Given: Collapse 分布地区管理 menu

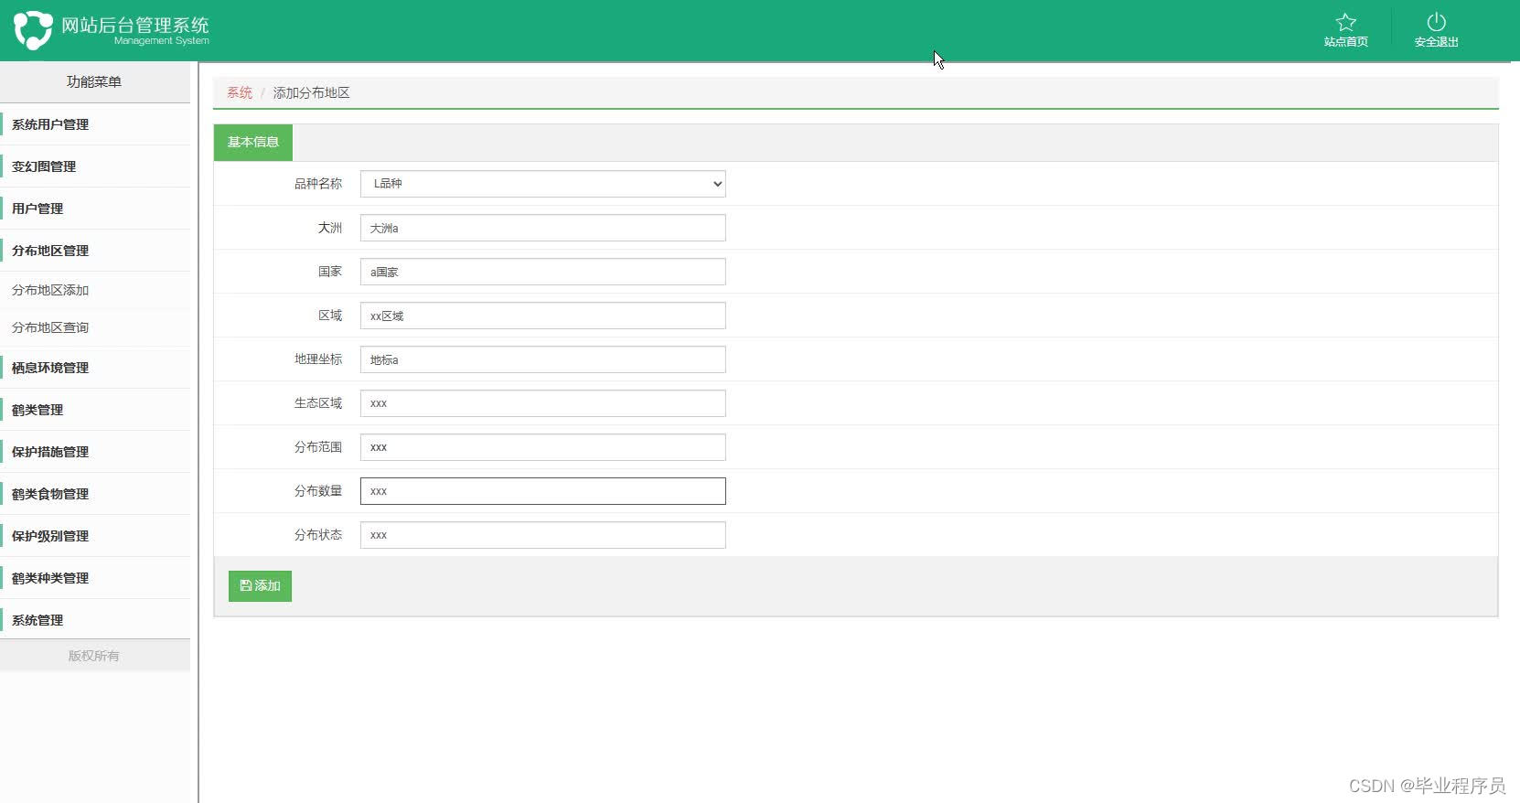Looking at the screenshot, I should coord(95,251).
